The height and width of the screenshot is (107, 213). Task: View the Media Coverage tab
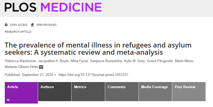click(x=155, y=92)
